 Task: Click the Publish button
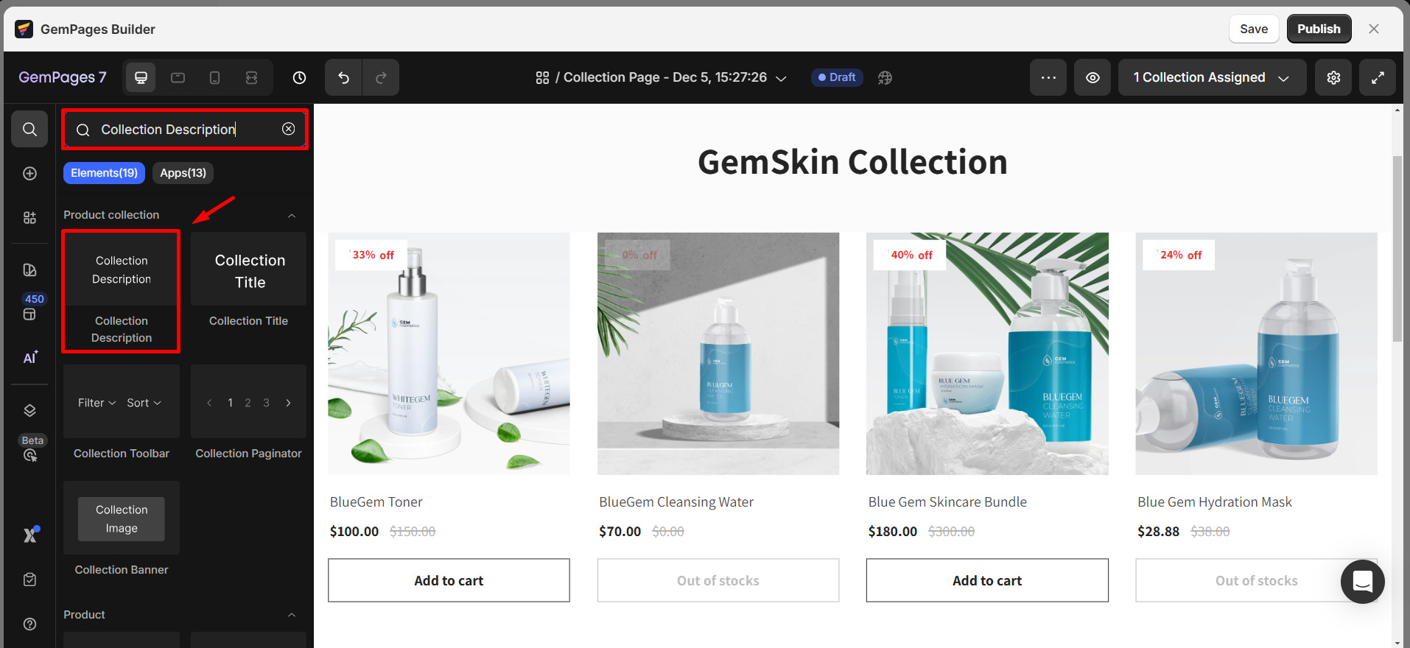[1319, 29]
